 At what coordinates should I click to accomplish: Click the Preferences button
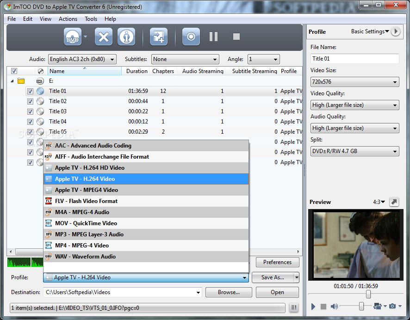click(x=278, y=262)
